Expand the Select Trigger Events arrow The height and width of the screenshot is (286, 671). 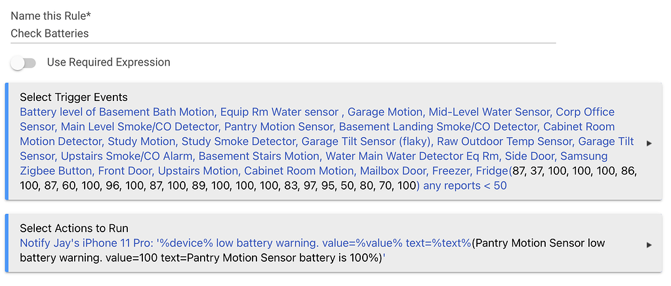tap(649, 142)
